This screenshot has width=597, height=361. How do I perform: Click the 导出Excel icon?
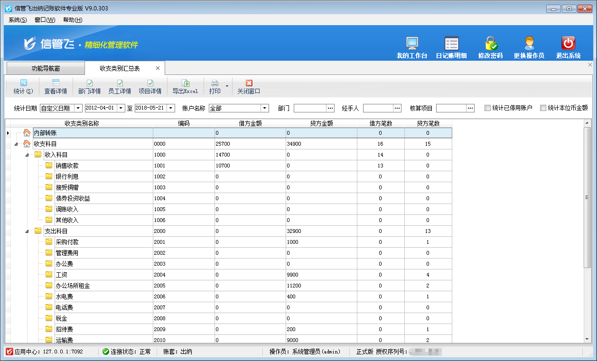[185, 83]
